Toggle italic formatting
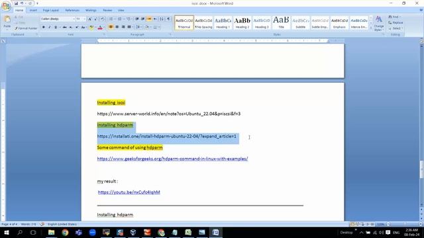Viewport: 424px width, 238px height. point(50,27)
